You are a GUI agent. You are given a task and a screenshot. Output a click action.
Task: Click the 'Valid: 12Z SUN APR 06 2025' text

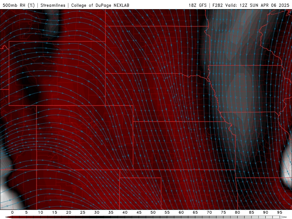[x=257, y=5]
